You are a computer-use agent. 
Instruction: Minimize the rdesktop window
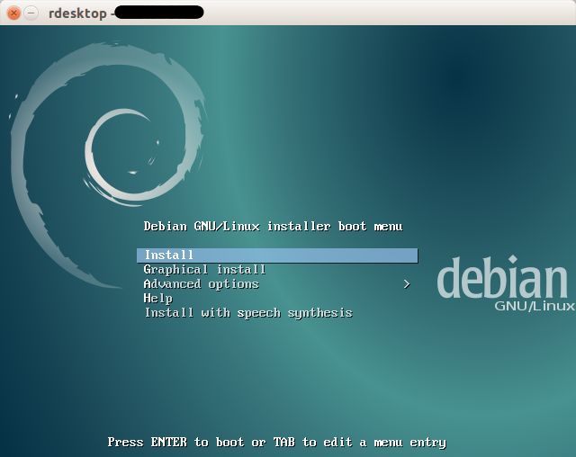pyautogui.click(x=31, y=13)
